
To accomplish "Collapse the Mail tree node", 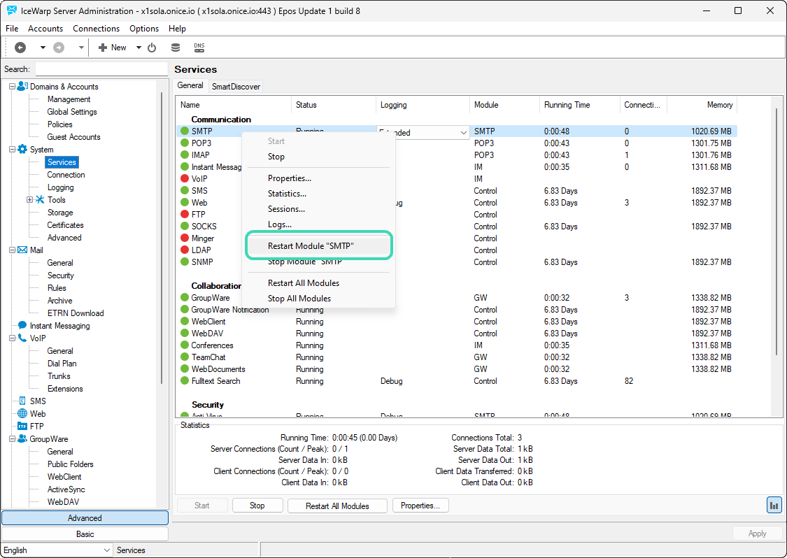I will (x=12, y=250).
